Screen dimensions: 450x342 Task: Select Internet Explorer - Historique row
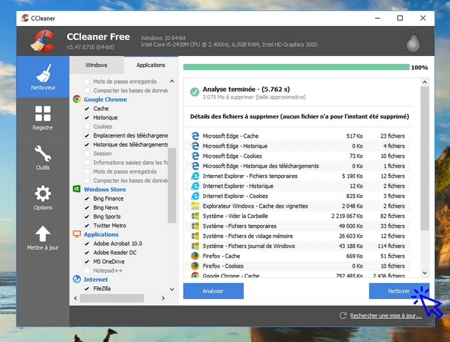click(298, 186)
